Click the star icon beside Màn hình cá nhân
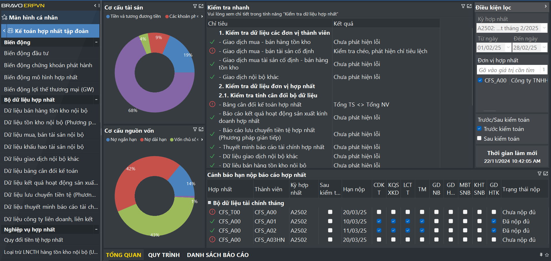 [x=5, y=17]
